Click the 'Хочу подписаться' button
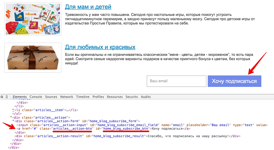Image resolution: width=274 pixels, height=150 pixels. [234, 81]
